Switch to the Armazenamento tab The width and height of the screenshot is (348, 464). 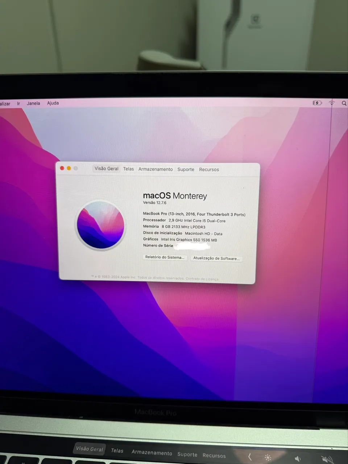tap(155, 169)
